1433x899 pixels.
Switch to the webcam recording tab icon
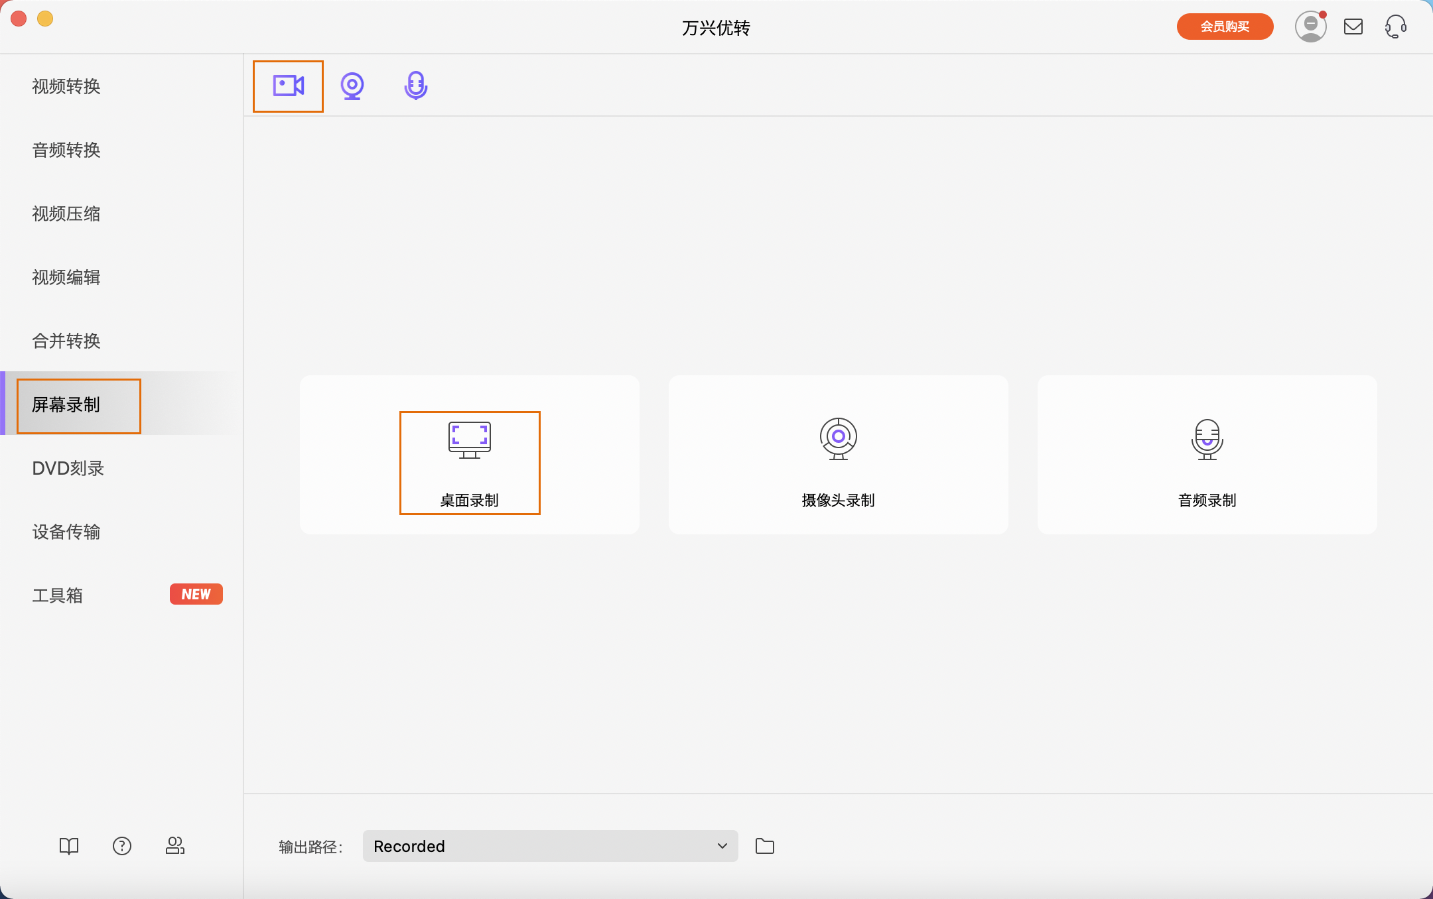click(x=352, y=86)
